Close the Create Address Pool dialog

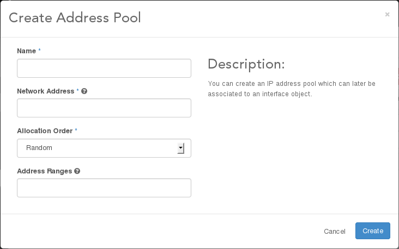tap(387, 15)
